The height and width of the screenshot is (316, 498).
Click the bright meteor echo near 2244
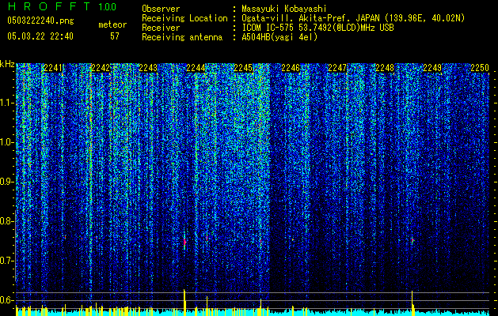(184, 242)
